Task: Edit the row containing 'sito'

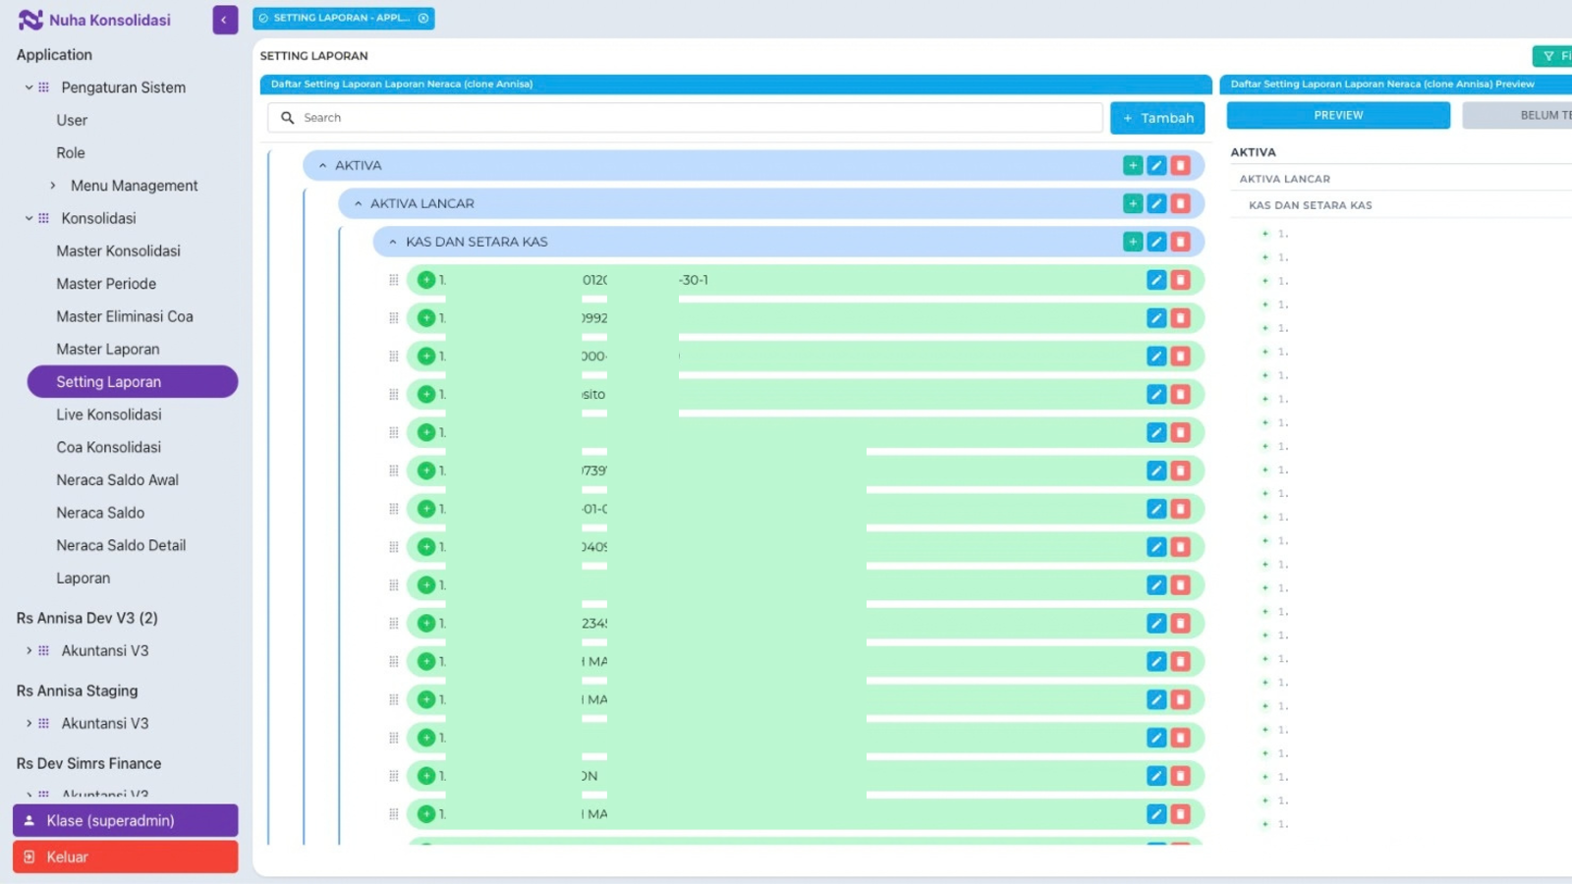Action: (1156, 394)
